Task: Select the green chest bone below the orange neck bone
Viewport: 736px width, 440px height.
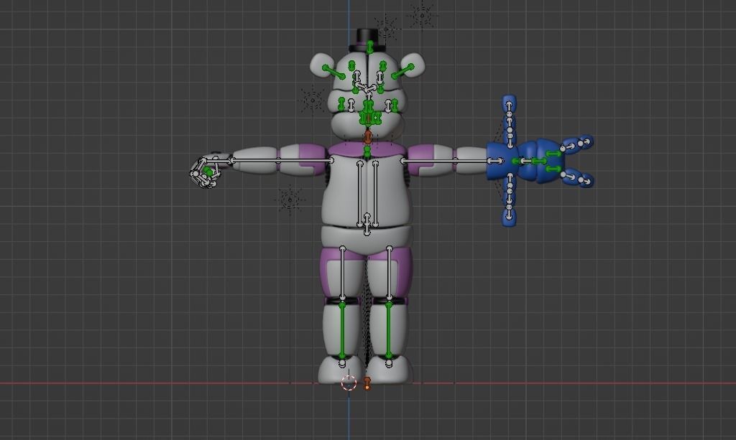Action: 367,152
